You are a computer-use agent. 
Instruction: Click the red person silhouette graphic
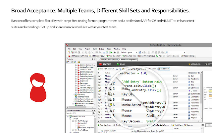pos(38,87)
